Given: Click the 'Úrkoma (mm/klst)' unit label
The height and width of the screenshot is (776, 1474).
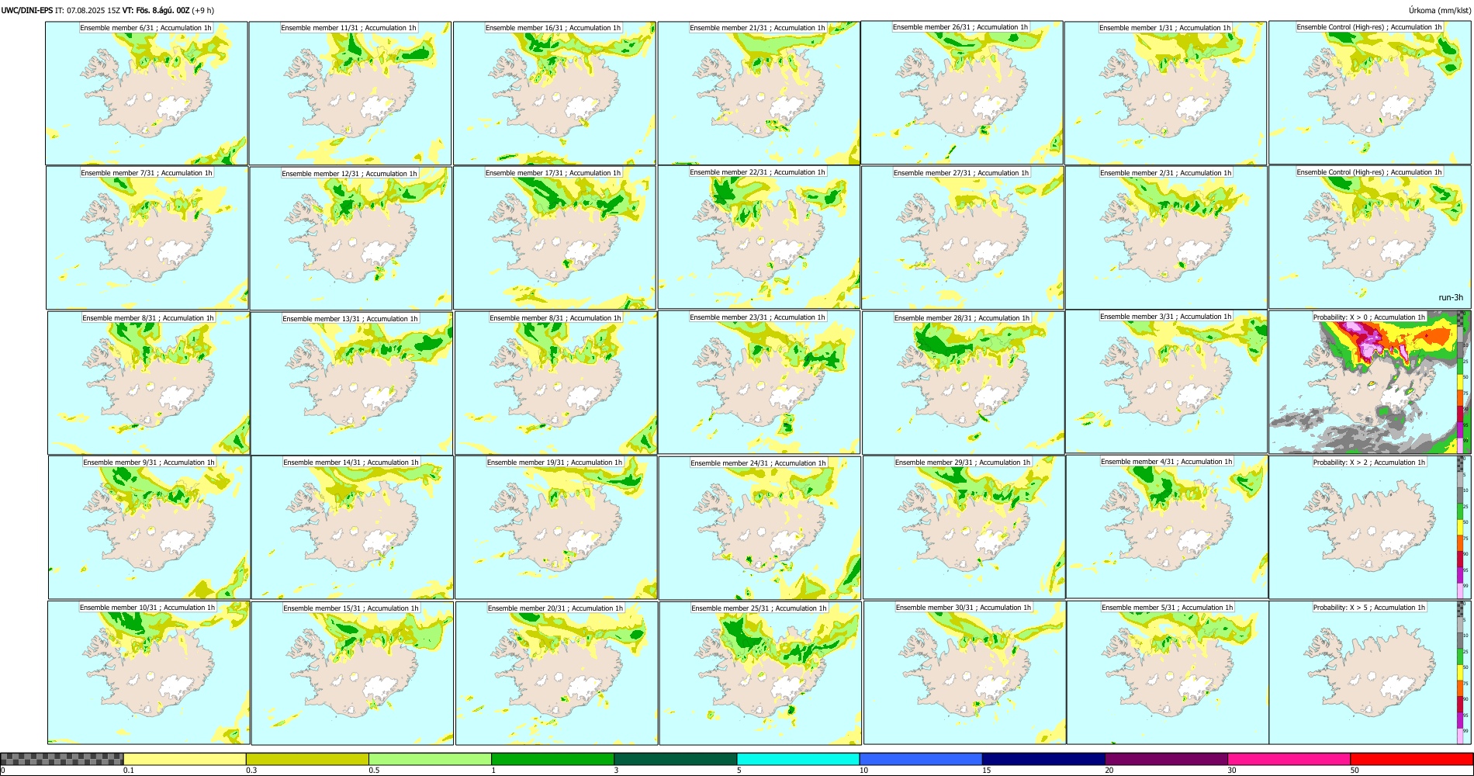Looking at the screenshot, I should point(1439,10).
